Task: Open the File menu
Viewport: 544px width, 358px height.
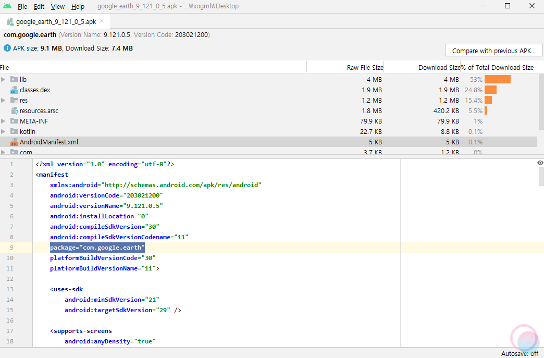Action: click(22, 6)
